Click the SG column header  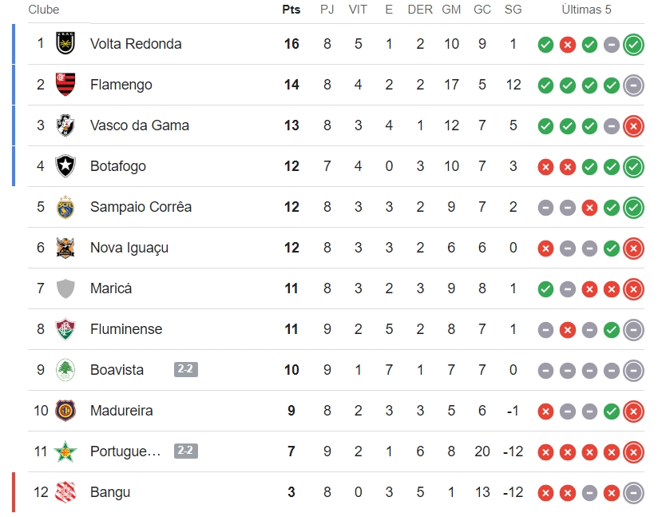pos(513,10)
